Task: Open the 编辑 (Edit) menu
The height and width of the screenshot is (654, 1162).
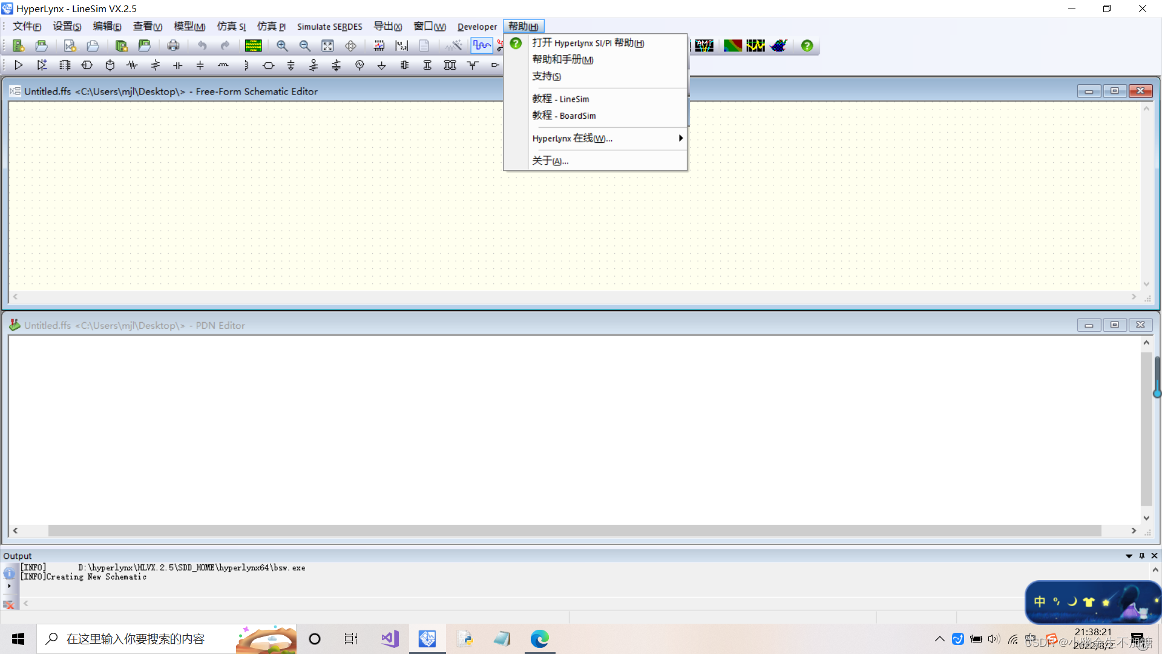Action: [107, 27]
